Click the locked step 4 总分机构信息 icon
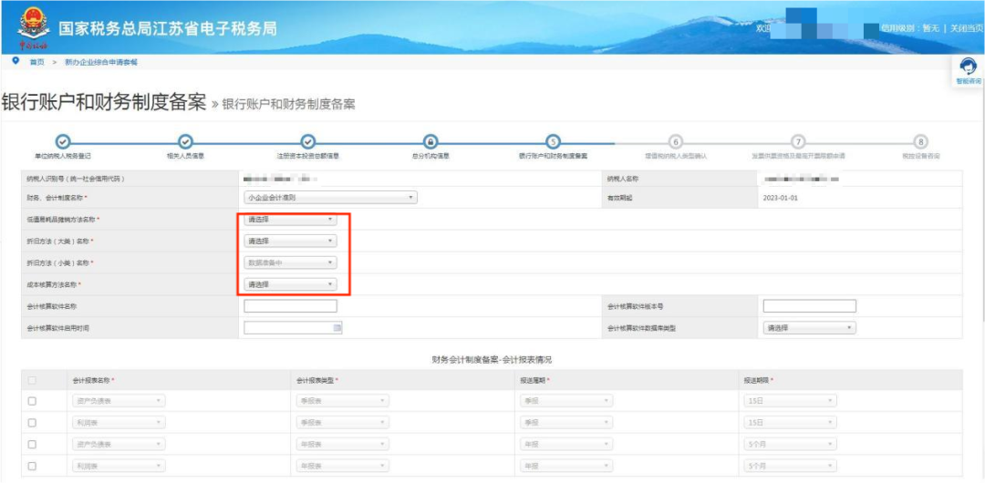This screenshot has width=985, height=483. point(430,141)
